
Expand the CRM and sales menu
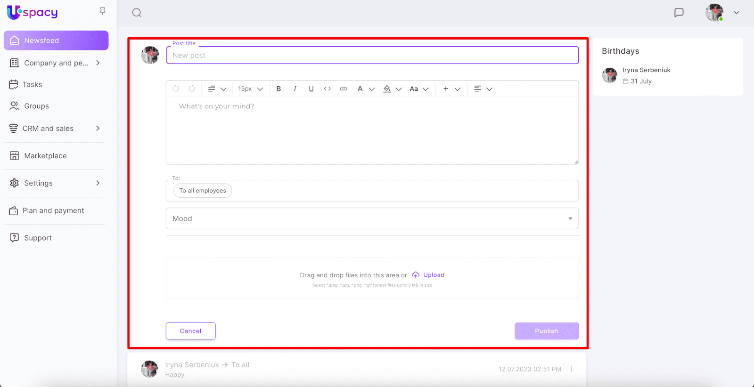coord(98,128)
